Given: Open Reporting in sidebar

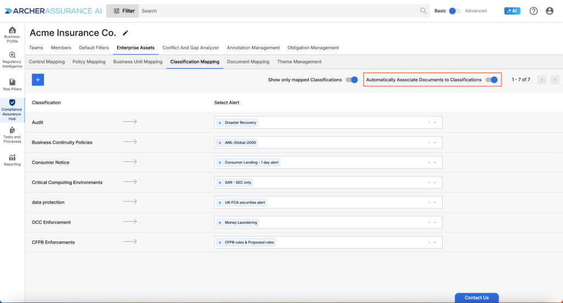Looking at the screenshot, I should click(x=12, y=160).
